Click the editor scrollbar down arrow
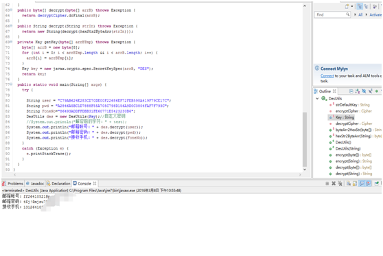Screen dimensions: 383x256 click(x=305, y=170)
